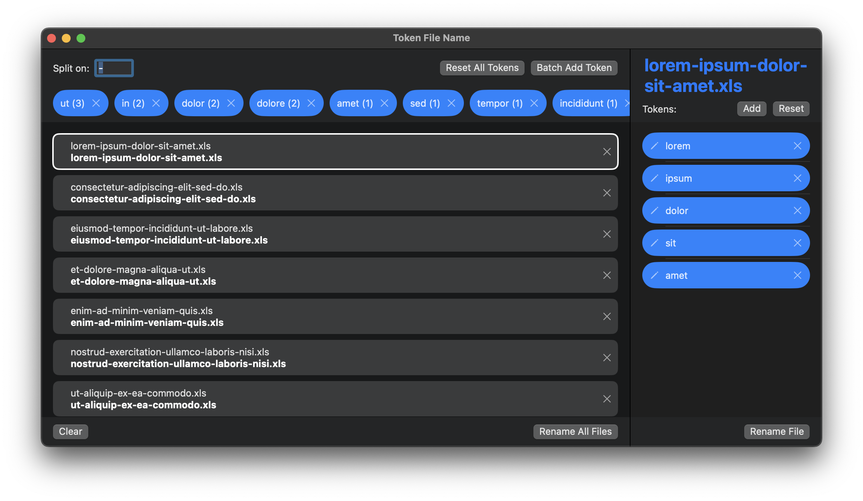
Task: Reset tokens for the selected file
Action: (791, 109)
